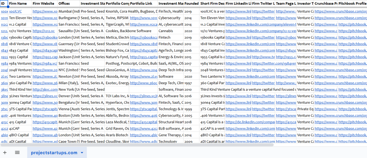
Task: Add a new sheet with plus icon
Action: (x=5, y=153)
